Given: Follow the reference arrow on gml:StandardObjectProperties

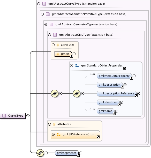Looking at the screenshot, I should click(125, 68).
